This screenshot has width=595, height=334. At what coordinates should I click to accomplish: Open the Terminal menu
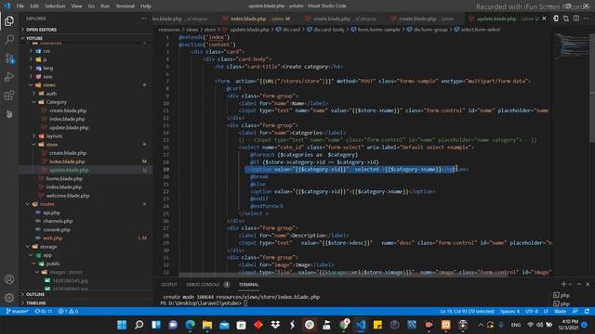pyautogui.click(x=126, y=6)
